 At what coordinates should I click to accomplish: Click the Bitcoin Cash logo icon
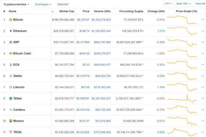pos(11,53)
